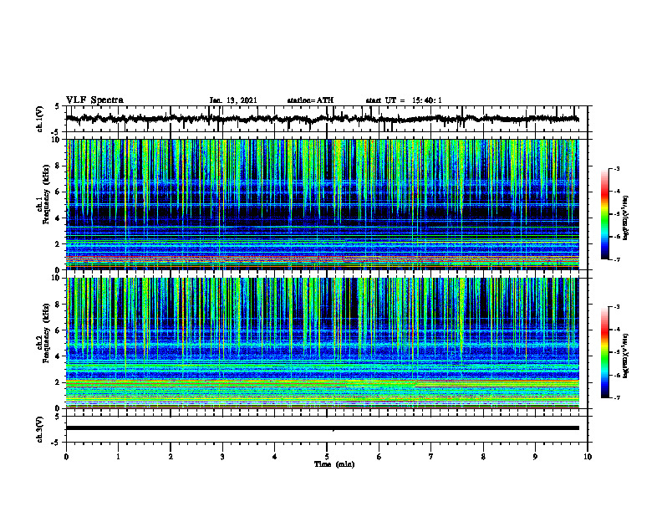Click the "ch.3(V)" axis label of bottom waveform
Screen dimensions: 662x512
click(x=39, y=429)
